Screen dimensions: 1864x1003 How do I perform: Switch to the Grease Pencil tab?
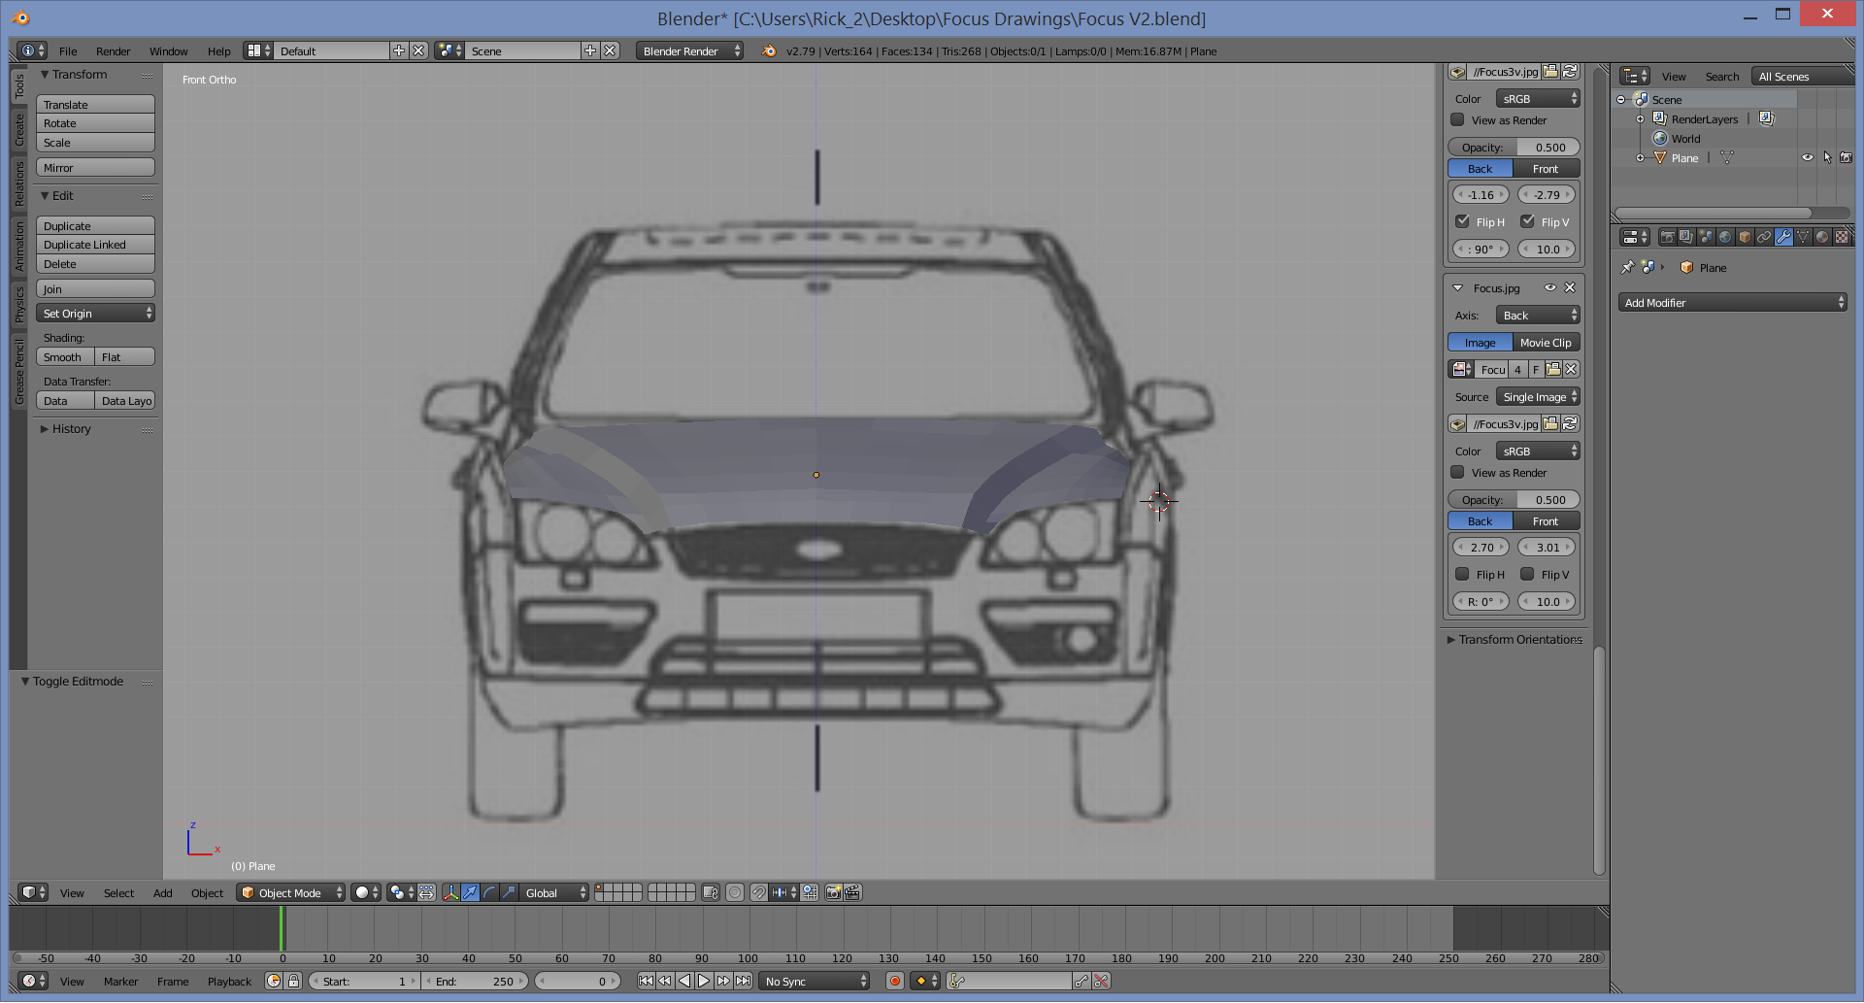point(18,372)
